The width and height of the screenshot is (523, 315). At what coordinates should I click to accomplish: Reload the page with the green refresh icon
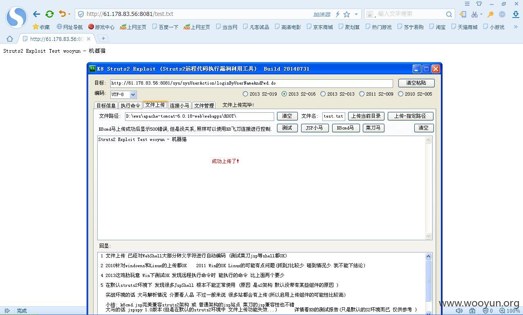[49, 14]
